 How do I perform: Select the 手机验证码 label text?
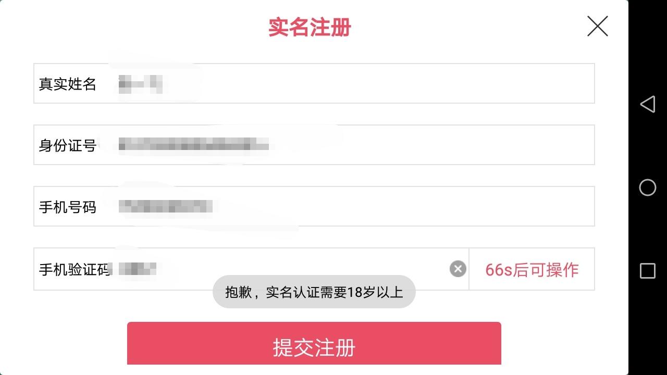pyautogui.click(x=75, y=269)
